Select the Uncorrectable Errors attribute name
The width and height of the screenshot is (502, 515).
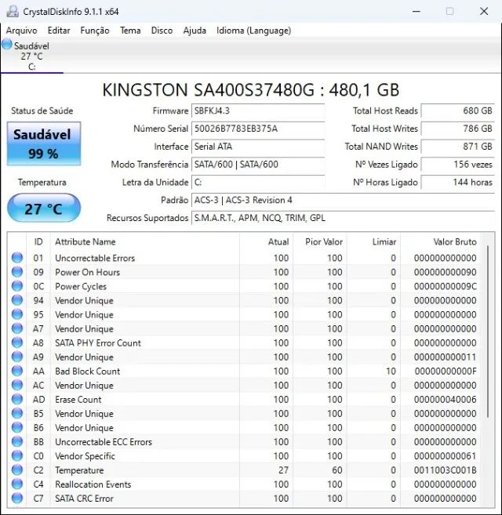(95, 258)
